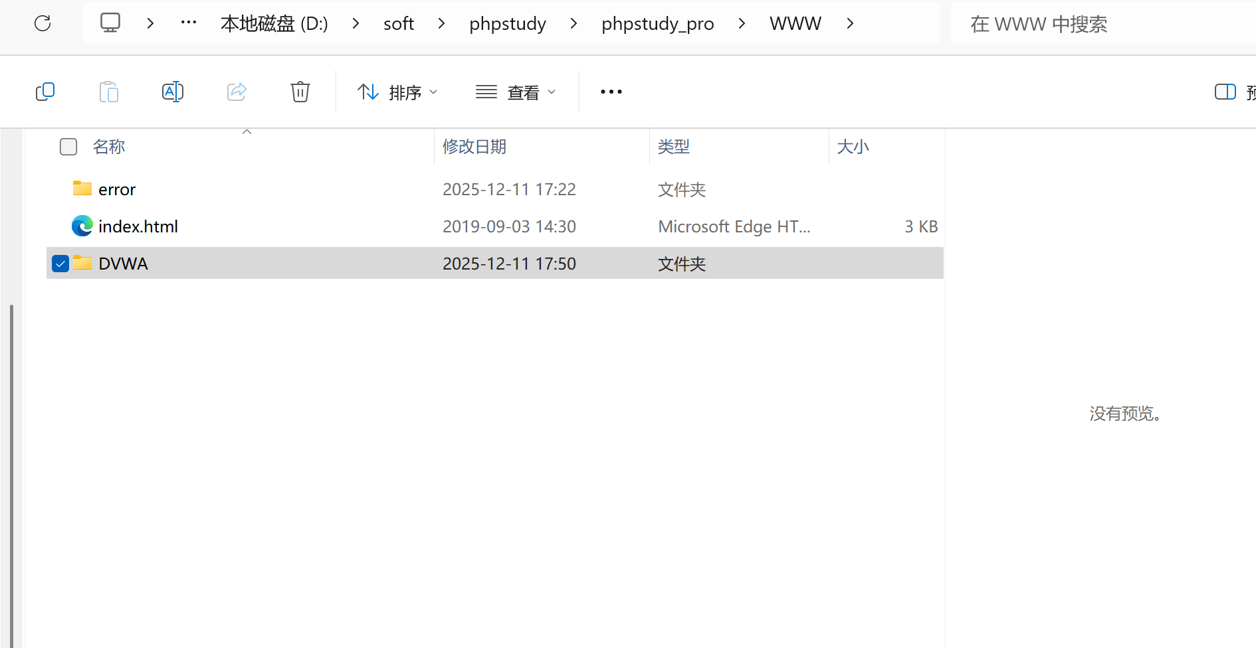1256x648 pixels.
Task: Expand chevron after phpstudy_pro breadcrumb
Action: pyautogui.click(x=742, y=23)
